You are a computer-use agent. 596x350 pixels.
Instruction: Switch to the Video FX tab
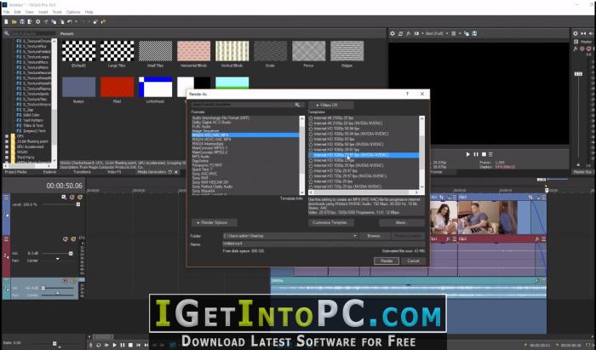[x=114, y=172]
